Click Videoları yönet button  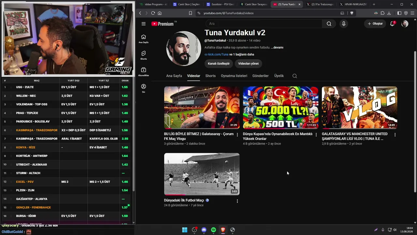[248, 63]
